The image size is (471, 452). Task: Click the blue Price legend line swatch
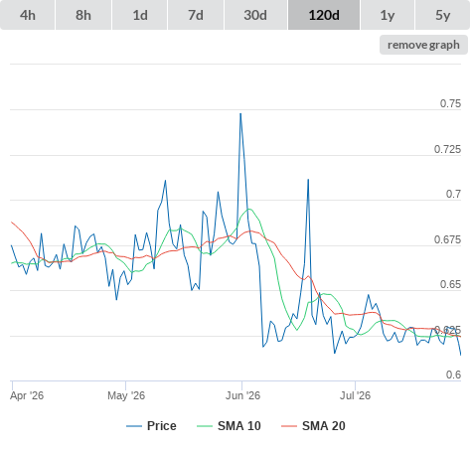[134, 426]
